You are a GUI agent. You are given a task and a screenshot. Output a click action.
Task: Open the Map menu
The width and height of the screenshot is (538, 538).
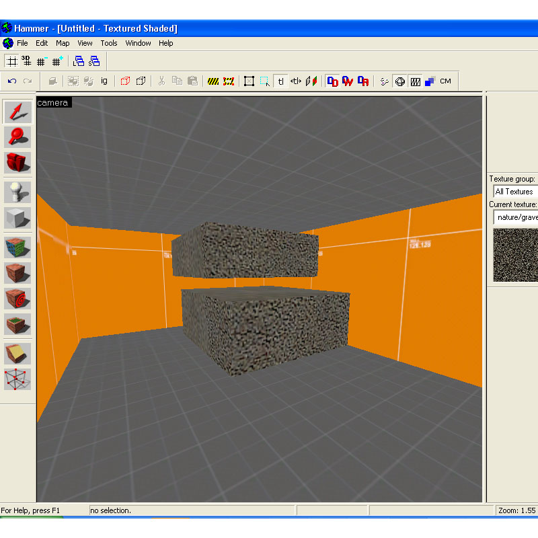click(x=63, y=43)
